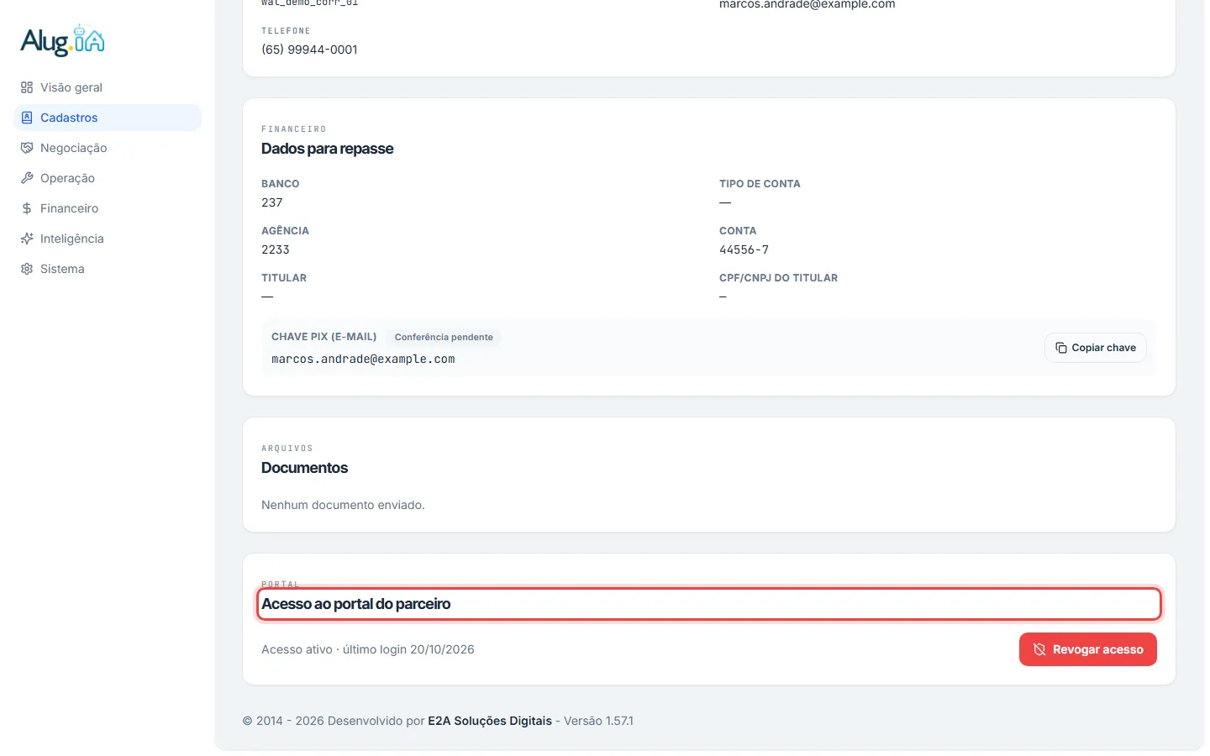Click the Copiar chave button

tap(1096, 348)
